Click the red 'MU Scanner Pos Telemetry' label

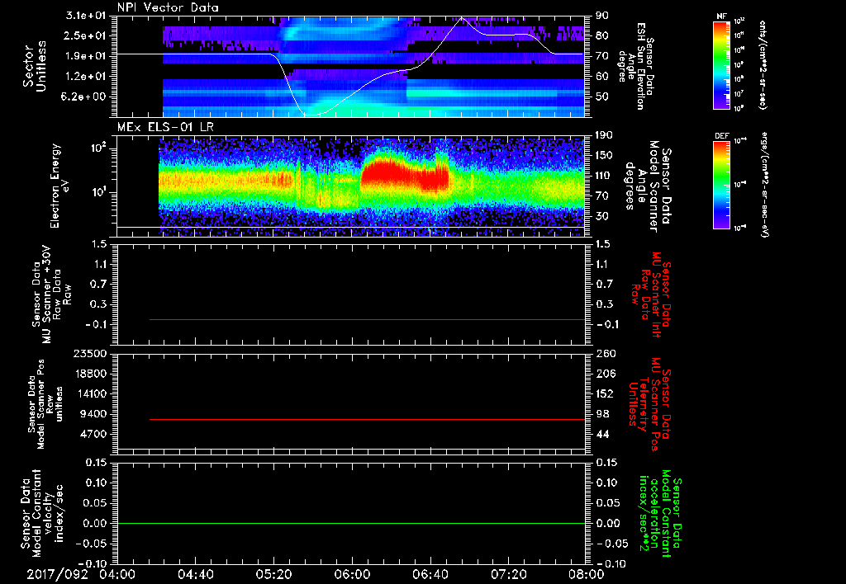(x=649, y=404)
